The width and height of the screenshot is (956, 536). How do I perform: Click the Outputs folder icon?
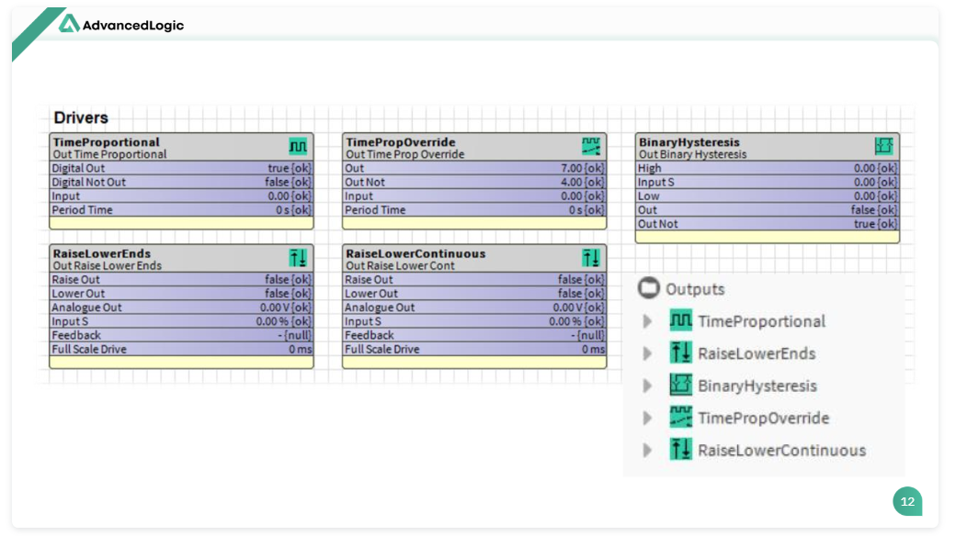(649, 289)
